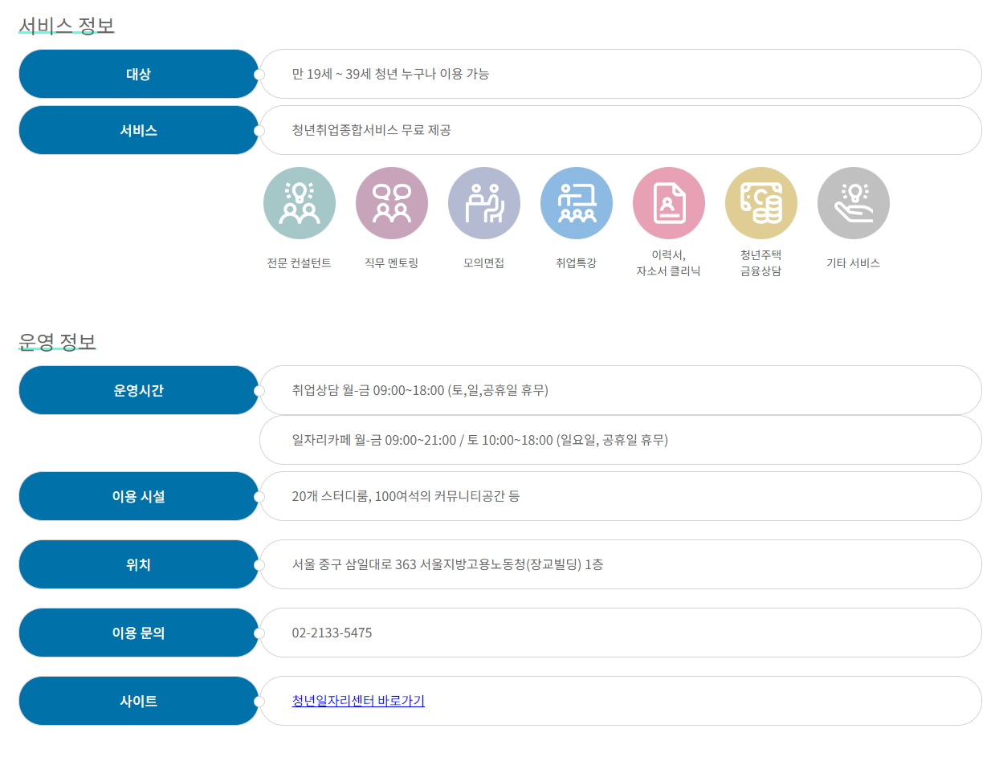Click the 운영 정보 heading
Screen dimensions: 995x757
pos(58,342)
